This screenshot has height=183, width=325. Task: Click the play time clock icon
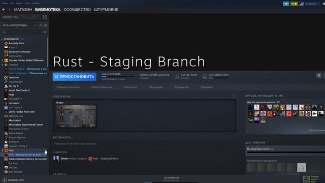tap(177, 77)
